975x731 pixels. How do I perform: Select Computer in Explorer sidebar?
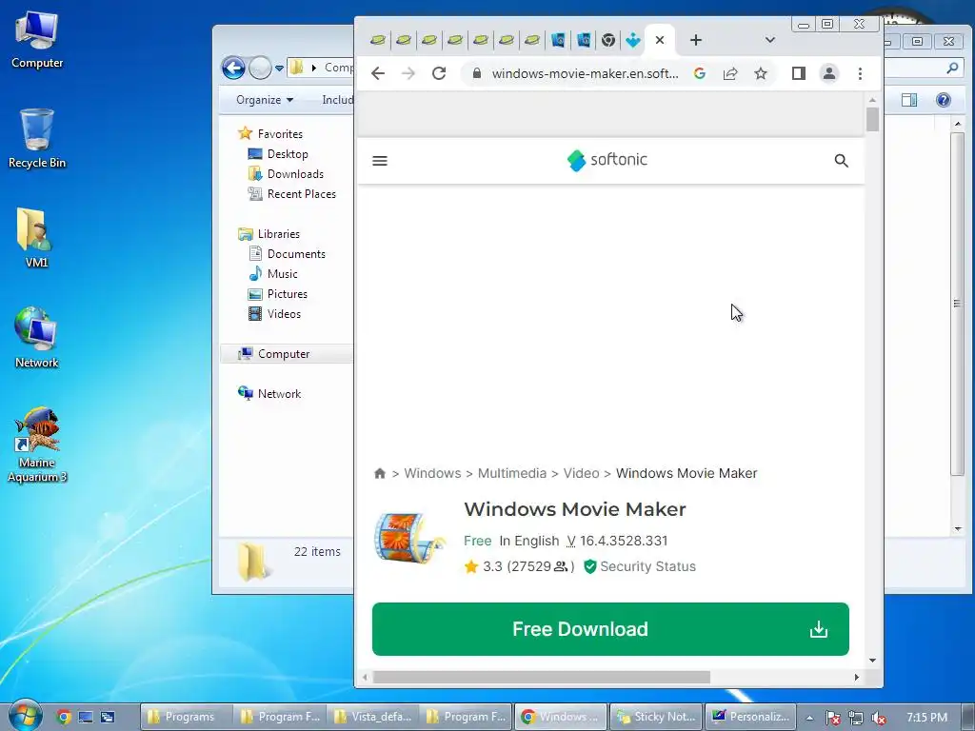(284, 354)
